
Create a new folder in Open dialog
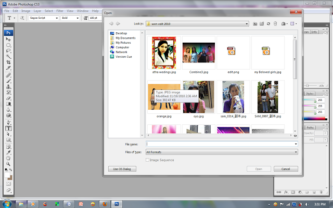point(262,24)
